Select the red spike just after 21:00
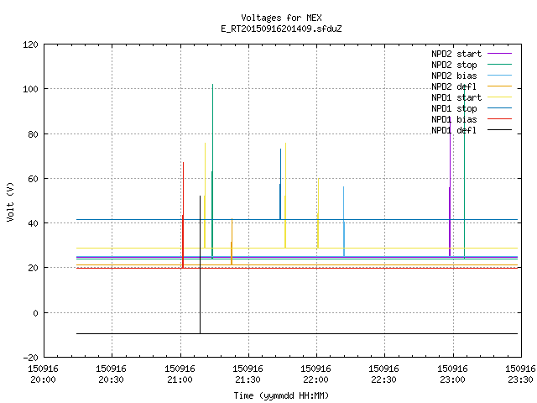 (x=183, y=215)
